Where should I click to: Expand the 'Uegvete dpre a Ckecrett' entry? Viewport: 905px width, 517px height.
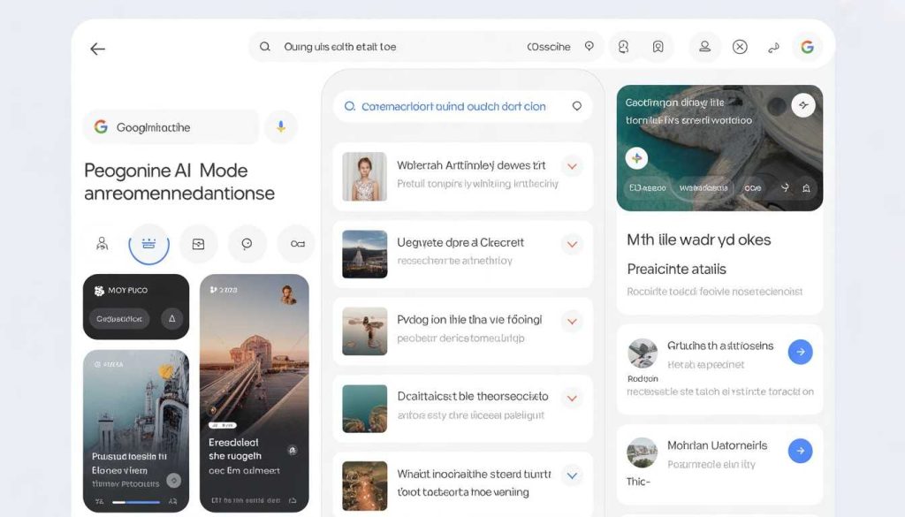tap(572, 245)
